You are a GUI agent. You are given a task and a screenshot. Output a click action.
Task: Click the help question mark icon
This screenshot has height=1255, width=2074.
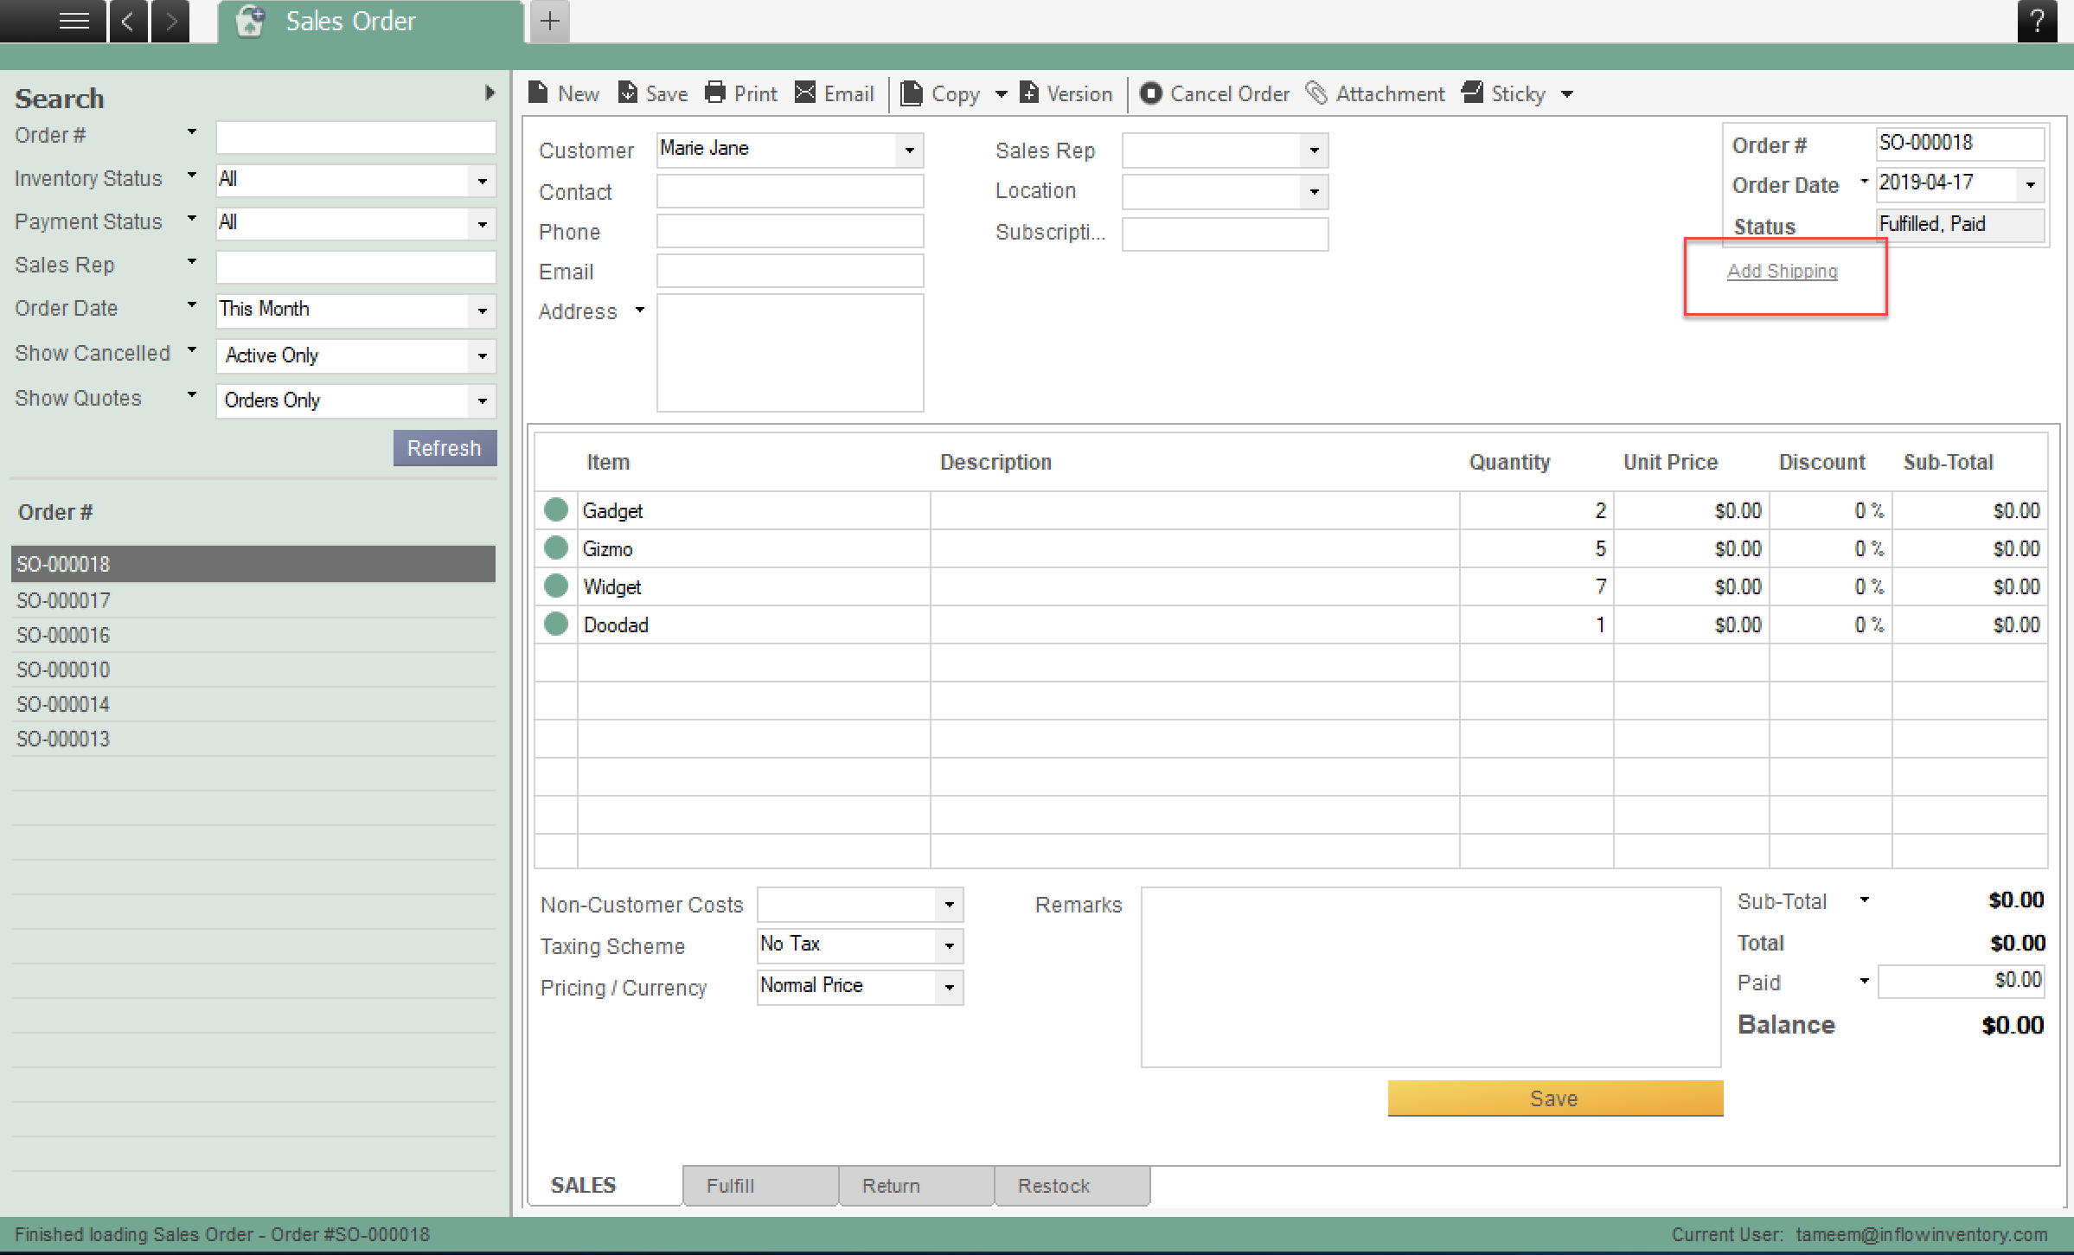tap(2037, 21)
